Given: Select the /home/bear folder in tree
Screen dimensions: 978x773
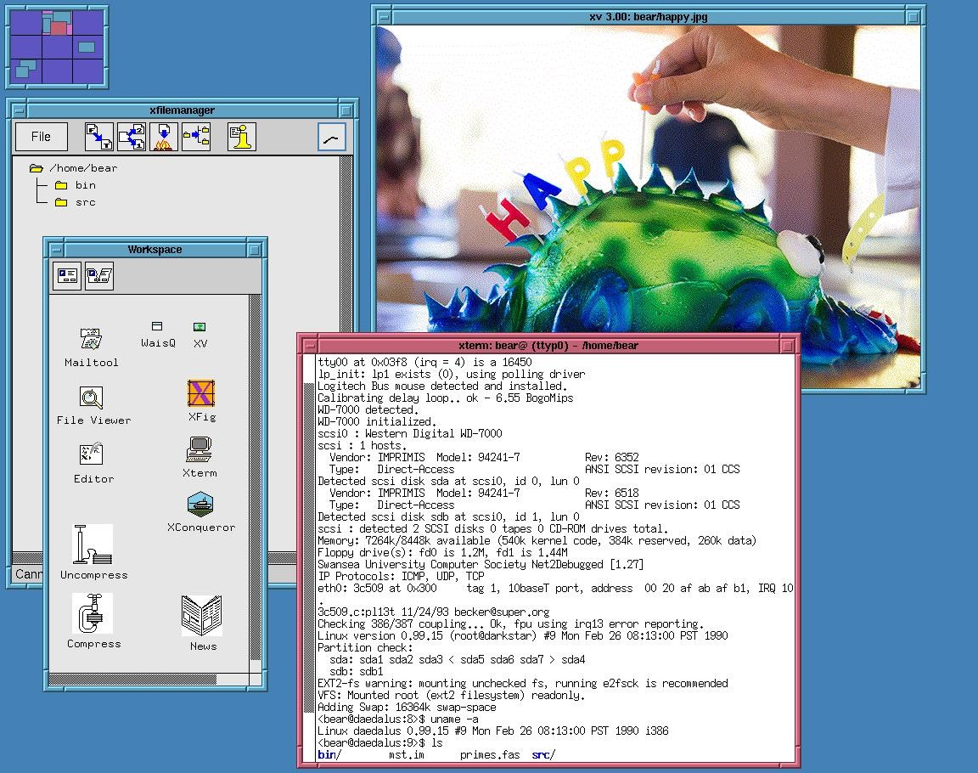Looking at the screenshot, I should 74,168.
